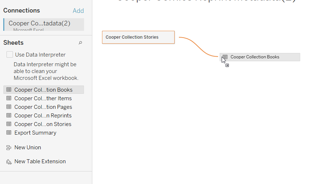Select the Cooper Col...n Reprints sheet

tap(43, 116)
